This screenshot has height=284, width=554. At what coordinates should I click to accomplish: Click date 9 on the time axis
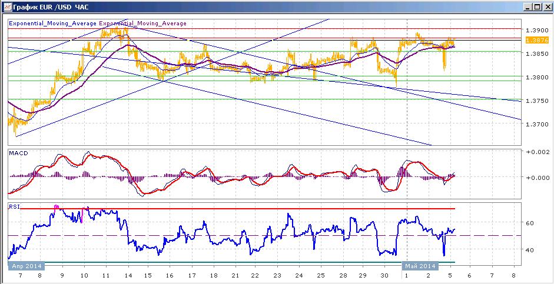pyautogui.click(x=62, y=275)
